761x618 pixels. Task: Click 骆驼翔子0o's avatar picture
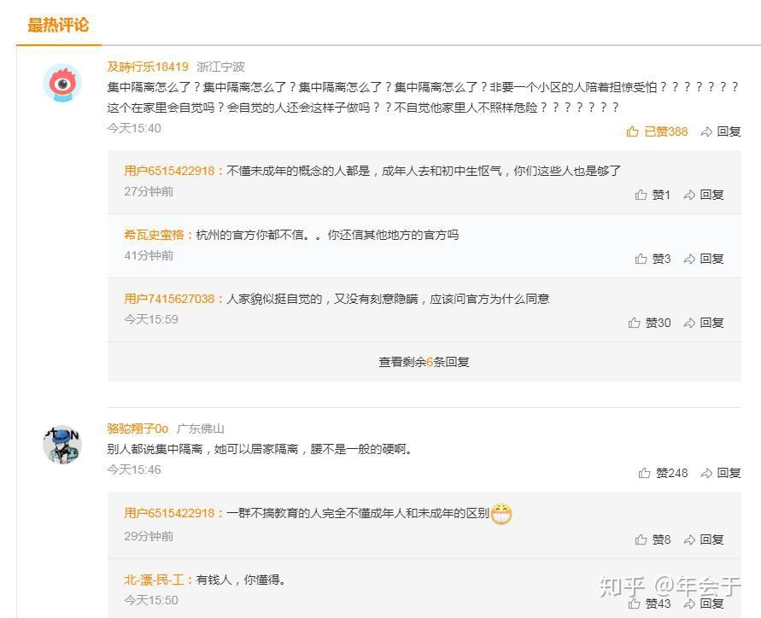[x=62, y=445]
